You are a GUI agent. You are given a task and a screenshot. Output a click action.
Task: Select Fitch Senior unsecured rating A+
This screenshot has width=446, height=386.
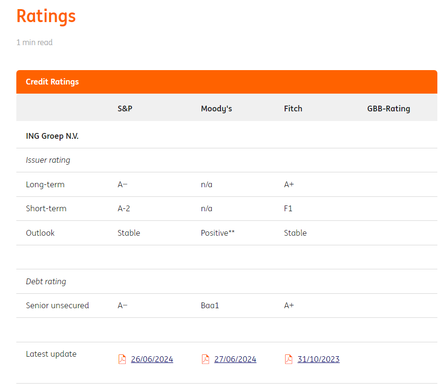coord(289,305)
